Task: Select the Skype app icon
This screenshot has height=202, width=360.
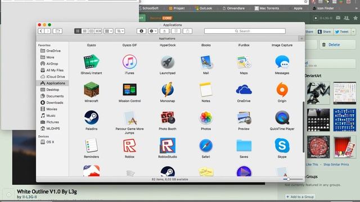Action: pyautogui.click(x=282, y=145)
